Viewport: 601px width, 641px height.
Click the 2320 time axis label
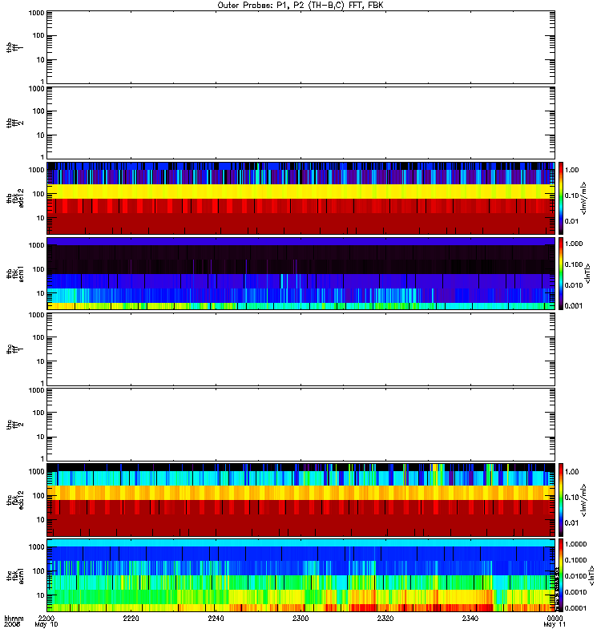385,619
